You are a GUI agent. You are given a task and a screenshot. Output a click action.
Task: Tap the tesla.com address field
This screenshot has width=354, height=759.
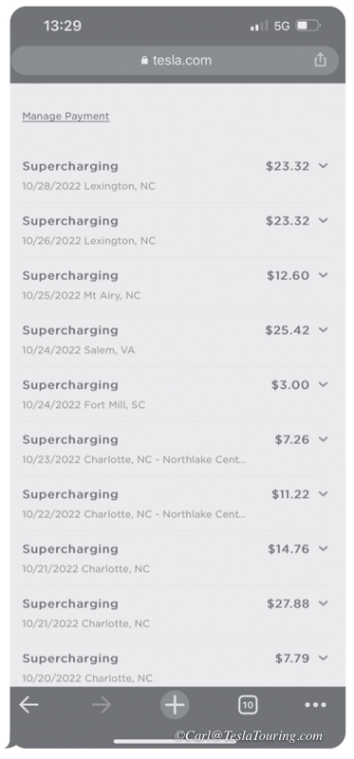[175, 61]
